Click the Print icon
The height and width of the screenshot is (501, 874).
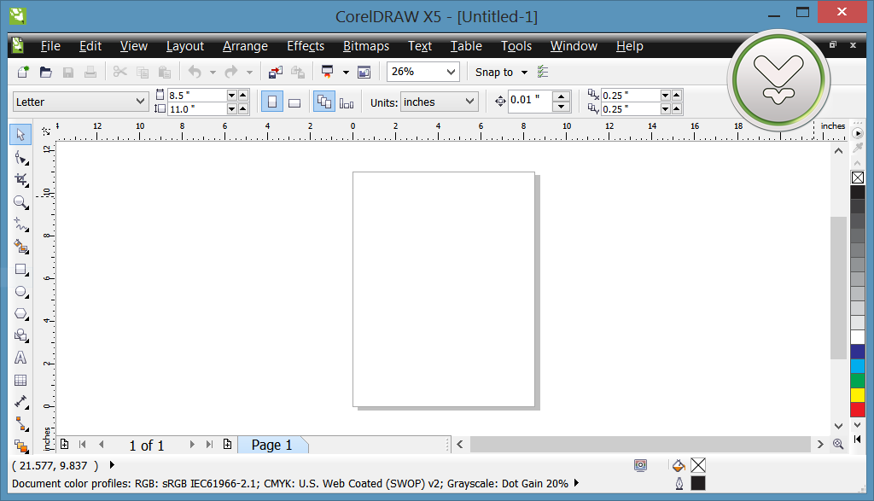(x=90, y=72)
